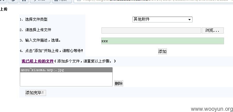The width and height of the screenshot is (233, 112).
Task: Click the 请选择上传文件 label text
Action: (38, 30)
